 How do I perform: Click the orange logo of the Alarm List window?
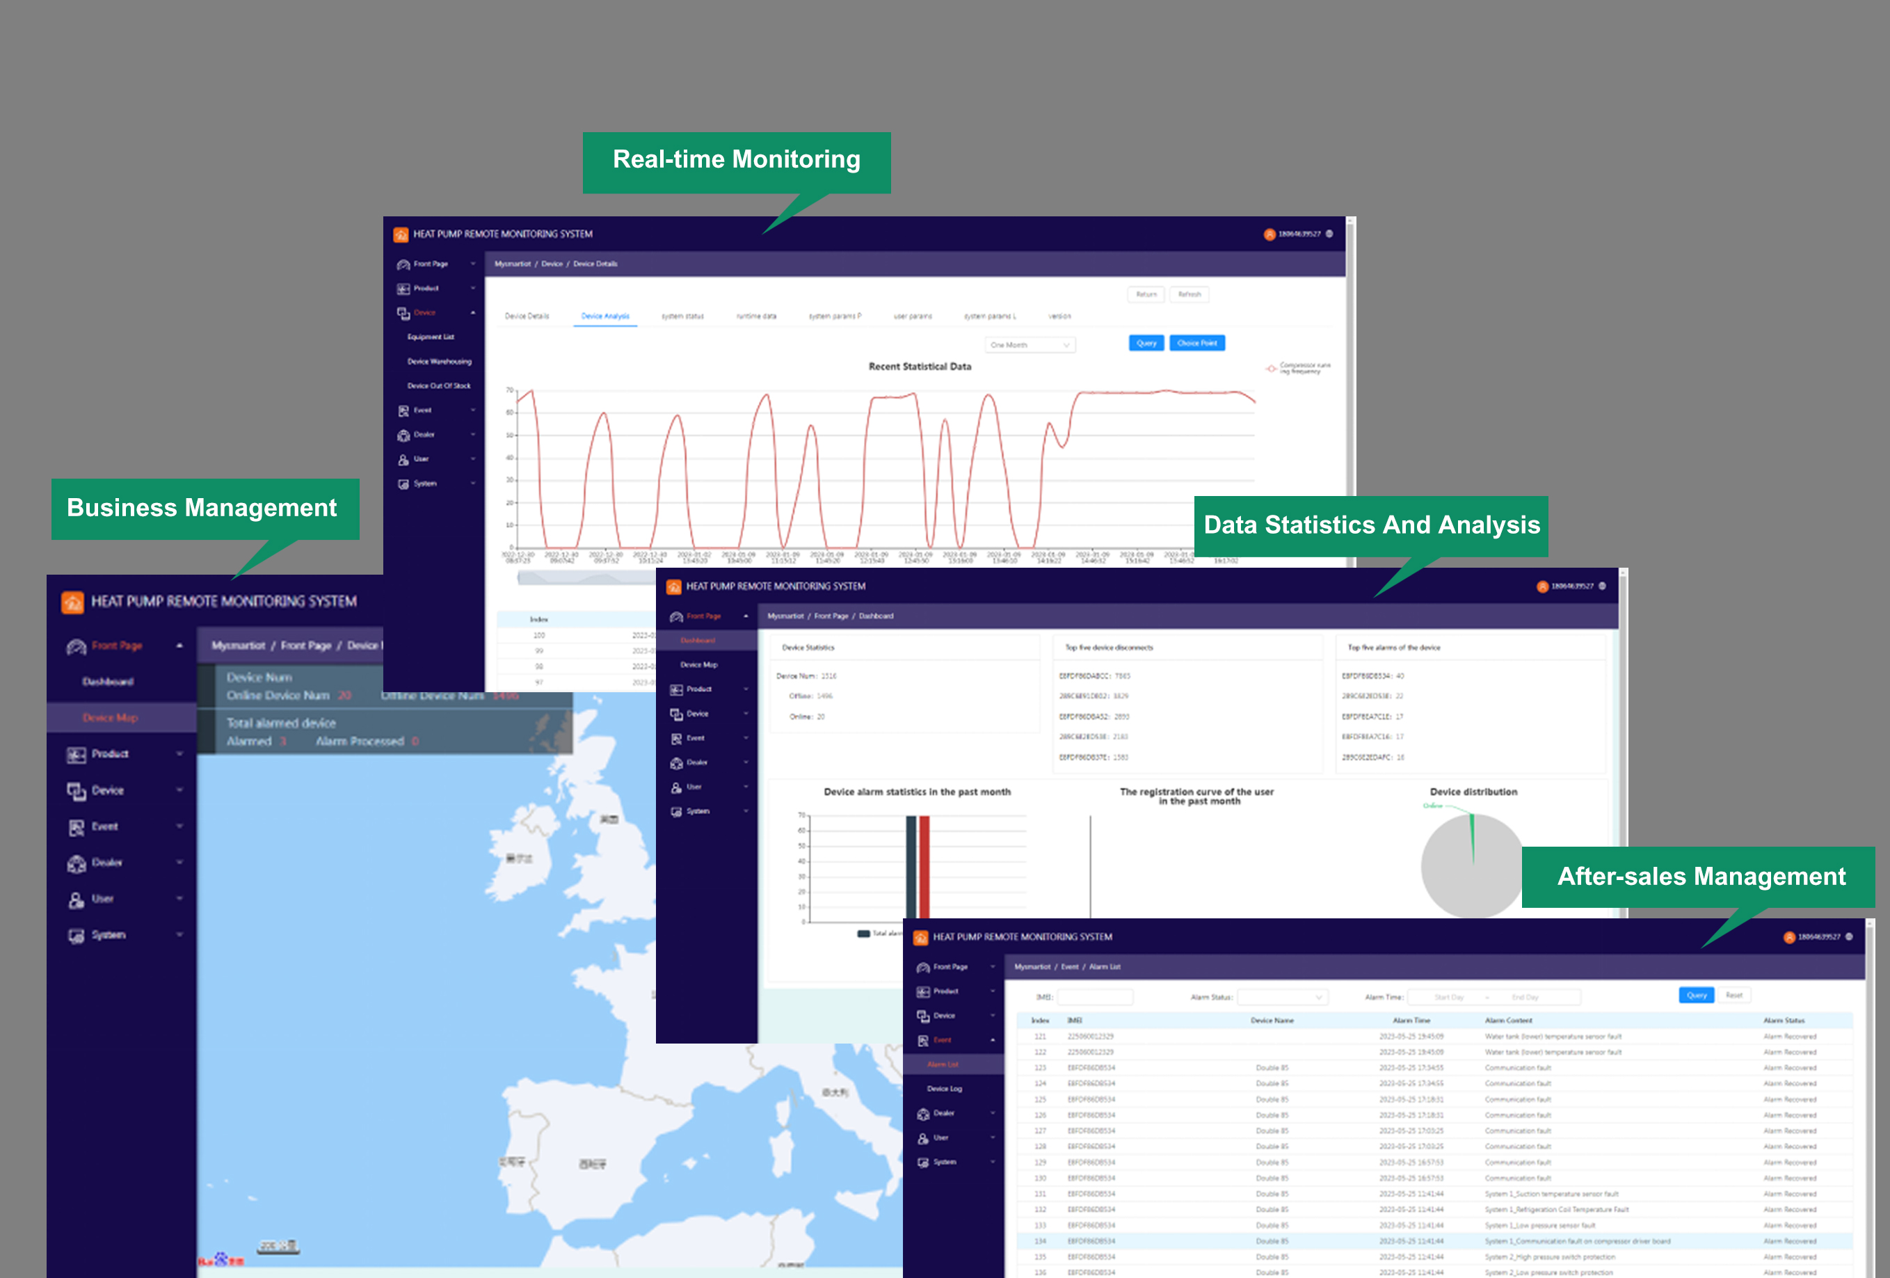point(920,938)
